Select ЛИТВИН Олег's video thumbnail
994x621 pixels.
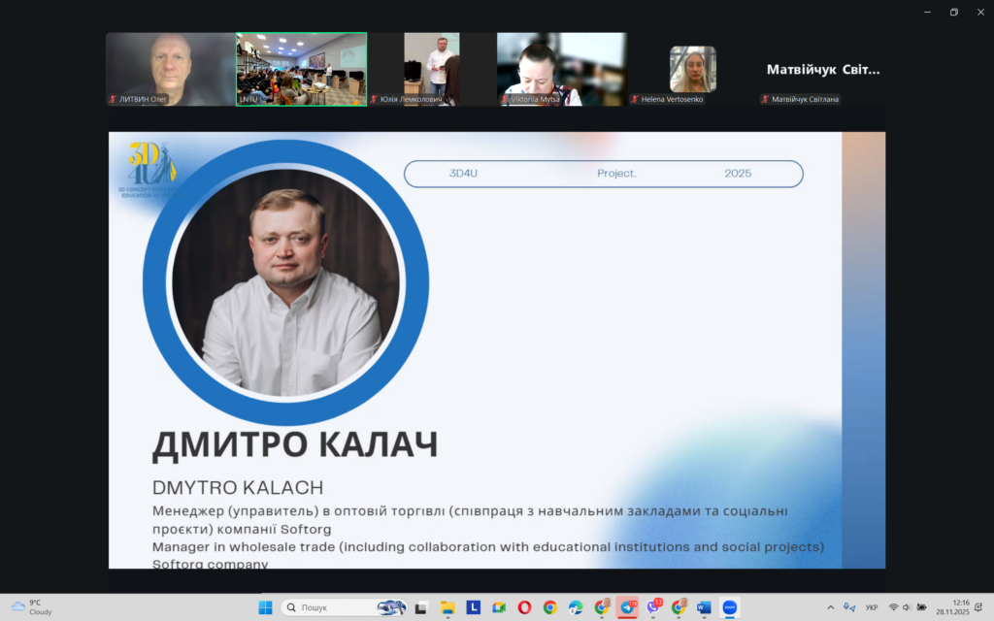170,68
